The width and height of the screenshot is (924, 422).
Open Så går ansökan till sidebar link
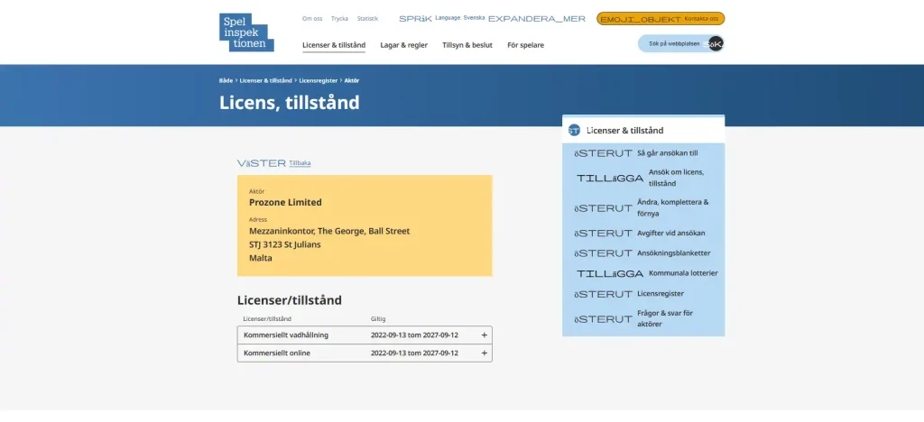pos(668,153)
